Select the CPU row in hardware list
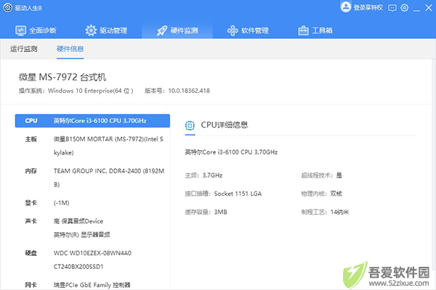This screenshot has width=436, height=290. (x=92, y=121)
